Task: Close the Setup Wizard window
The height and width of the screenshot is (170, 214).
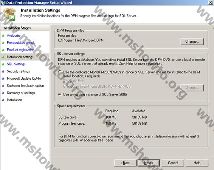Action: 211,3
